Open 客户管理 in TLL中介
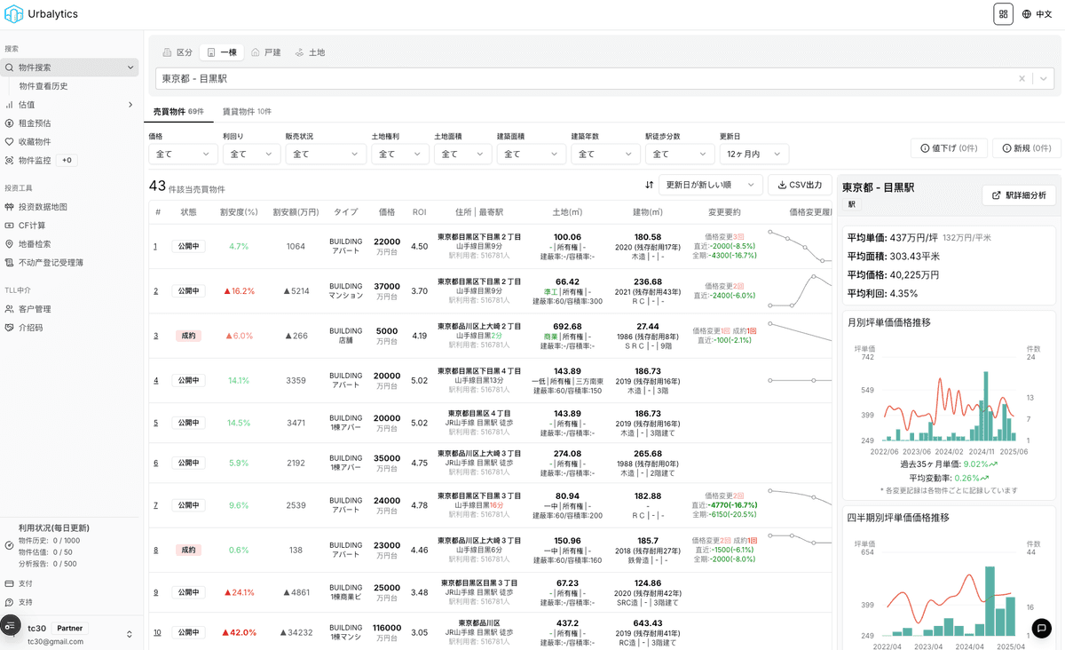 [35, 309]
